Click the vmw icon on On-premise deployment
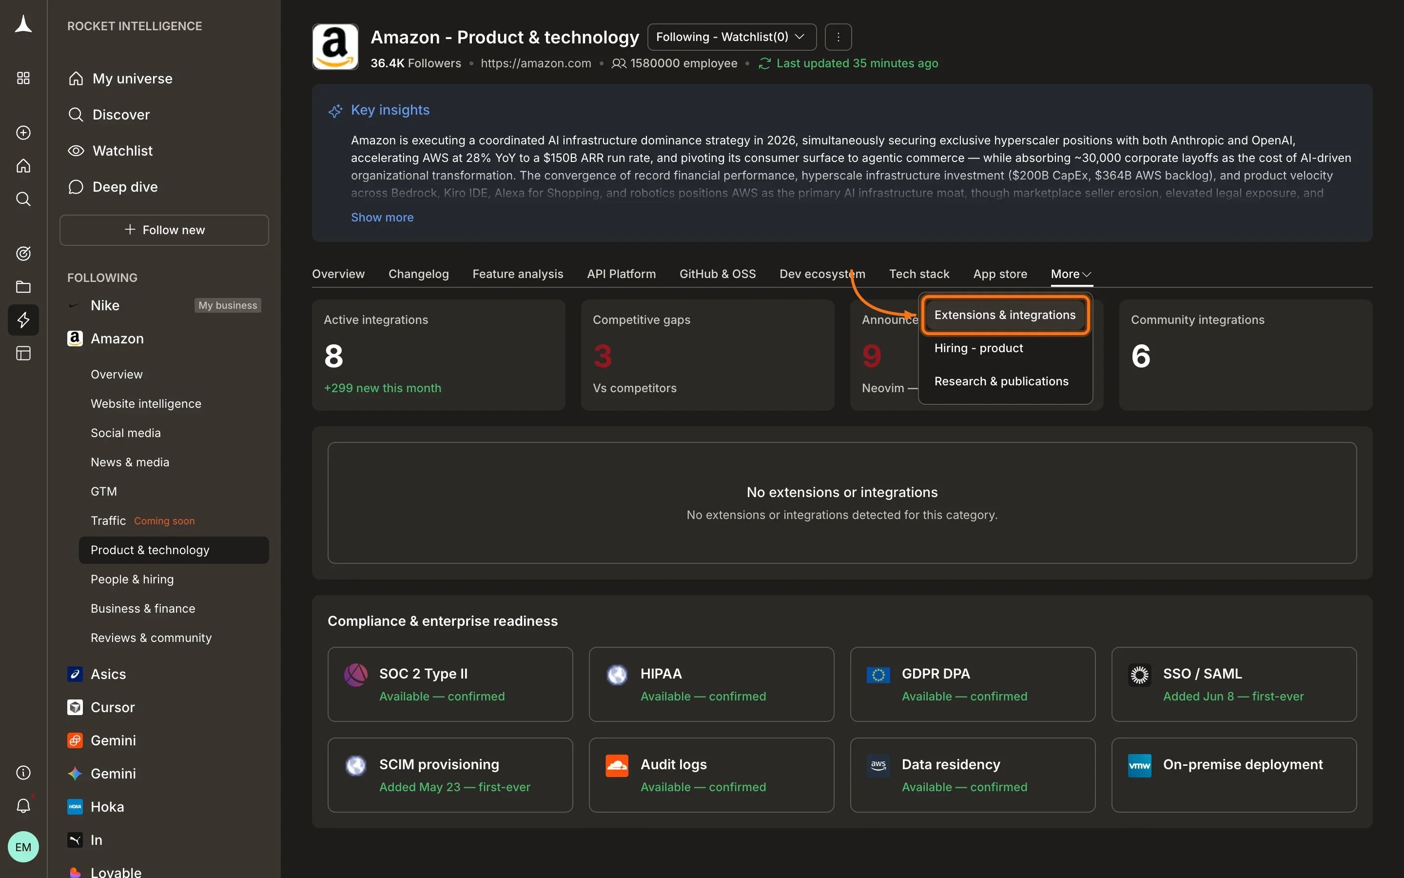The width and height of the screenshot is (1404, 878). coord(1139,765)
